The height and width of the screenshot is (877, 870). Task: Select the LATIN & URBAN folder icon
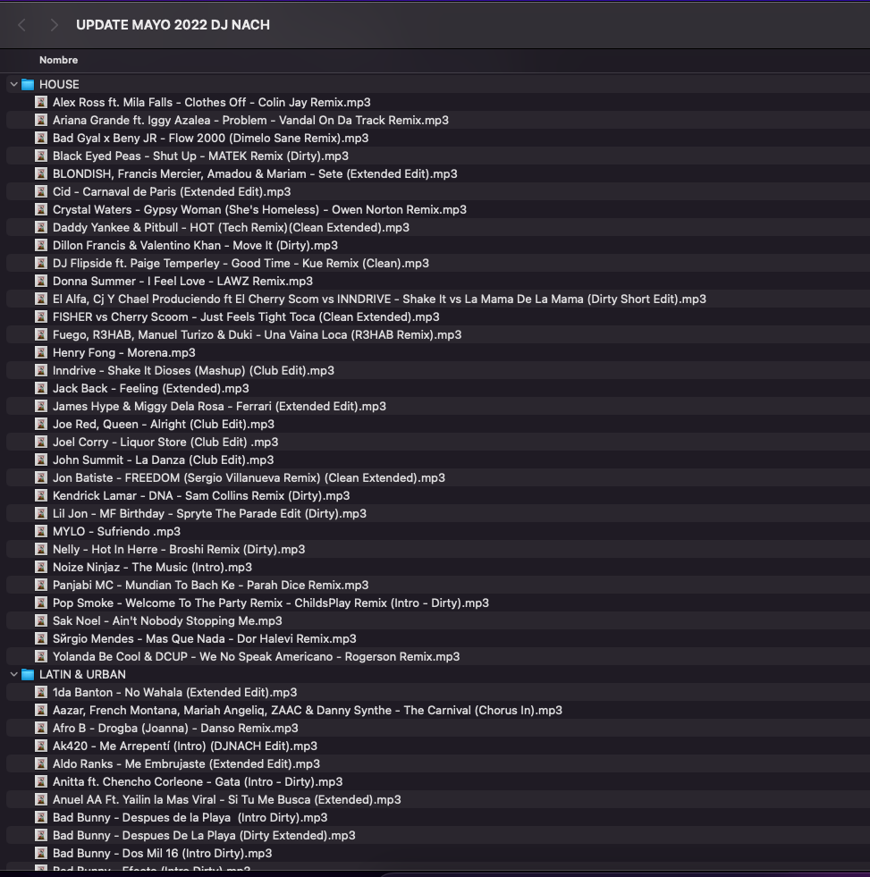pyautogui.click(x=28, y=675)
